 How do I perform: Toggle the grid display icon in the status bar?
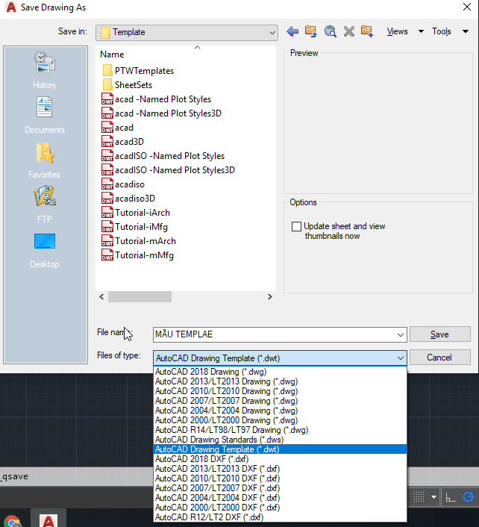tap(419, 496)
